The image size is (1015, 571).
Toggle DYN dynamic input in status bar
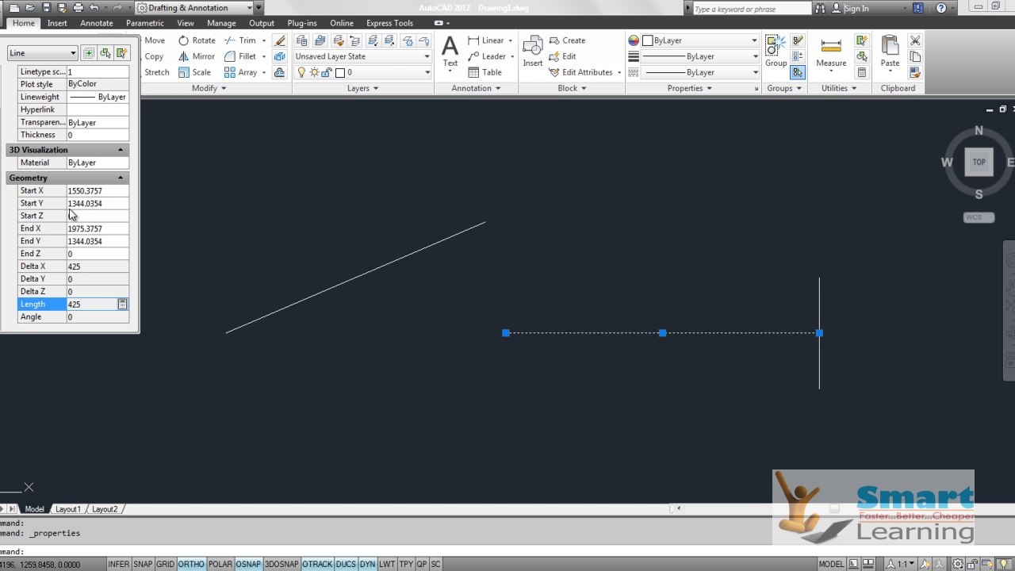(x=367, y=564)
